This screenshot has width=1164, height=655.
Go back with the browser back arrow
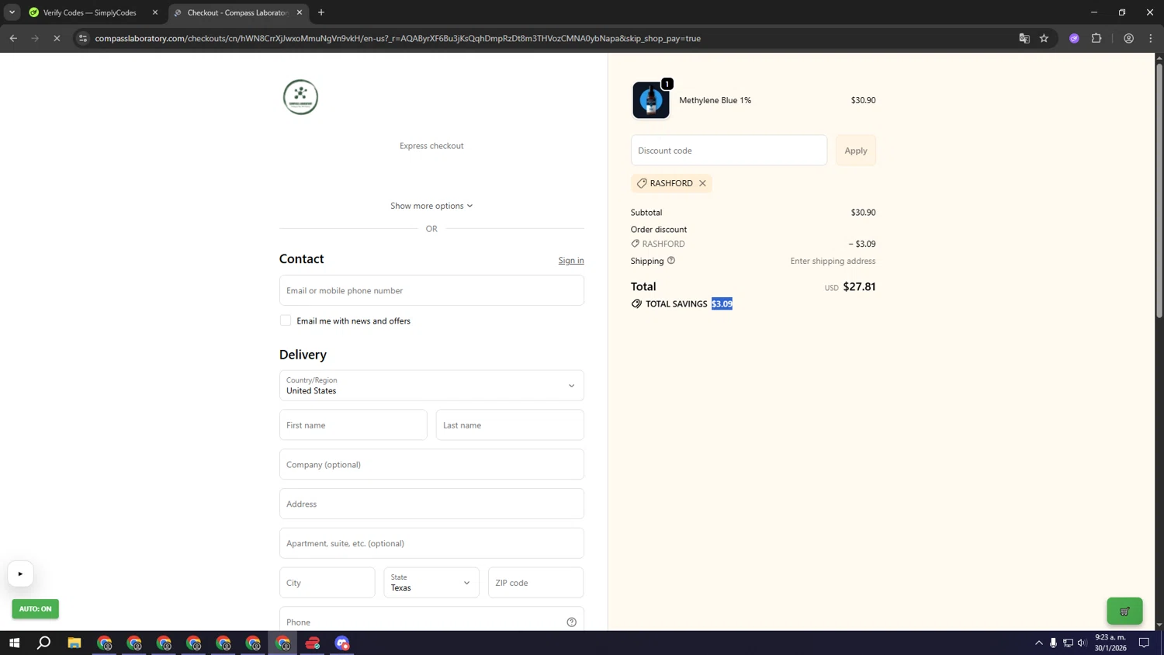(13, 38)
